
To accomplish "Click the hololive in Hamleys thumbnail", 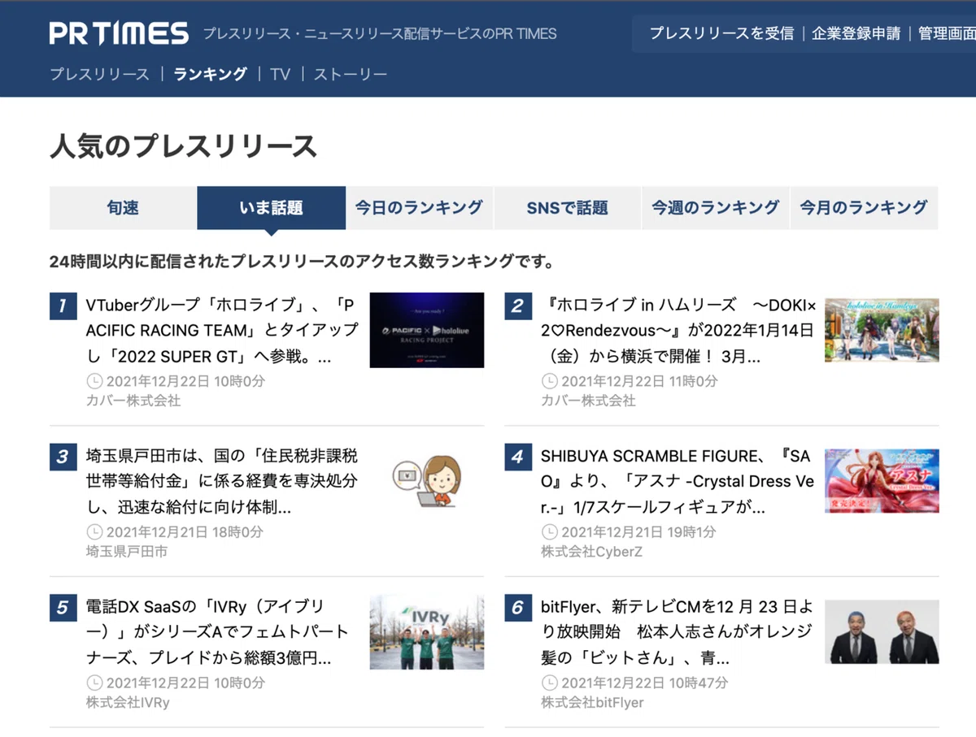I will [882, 330].
